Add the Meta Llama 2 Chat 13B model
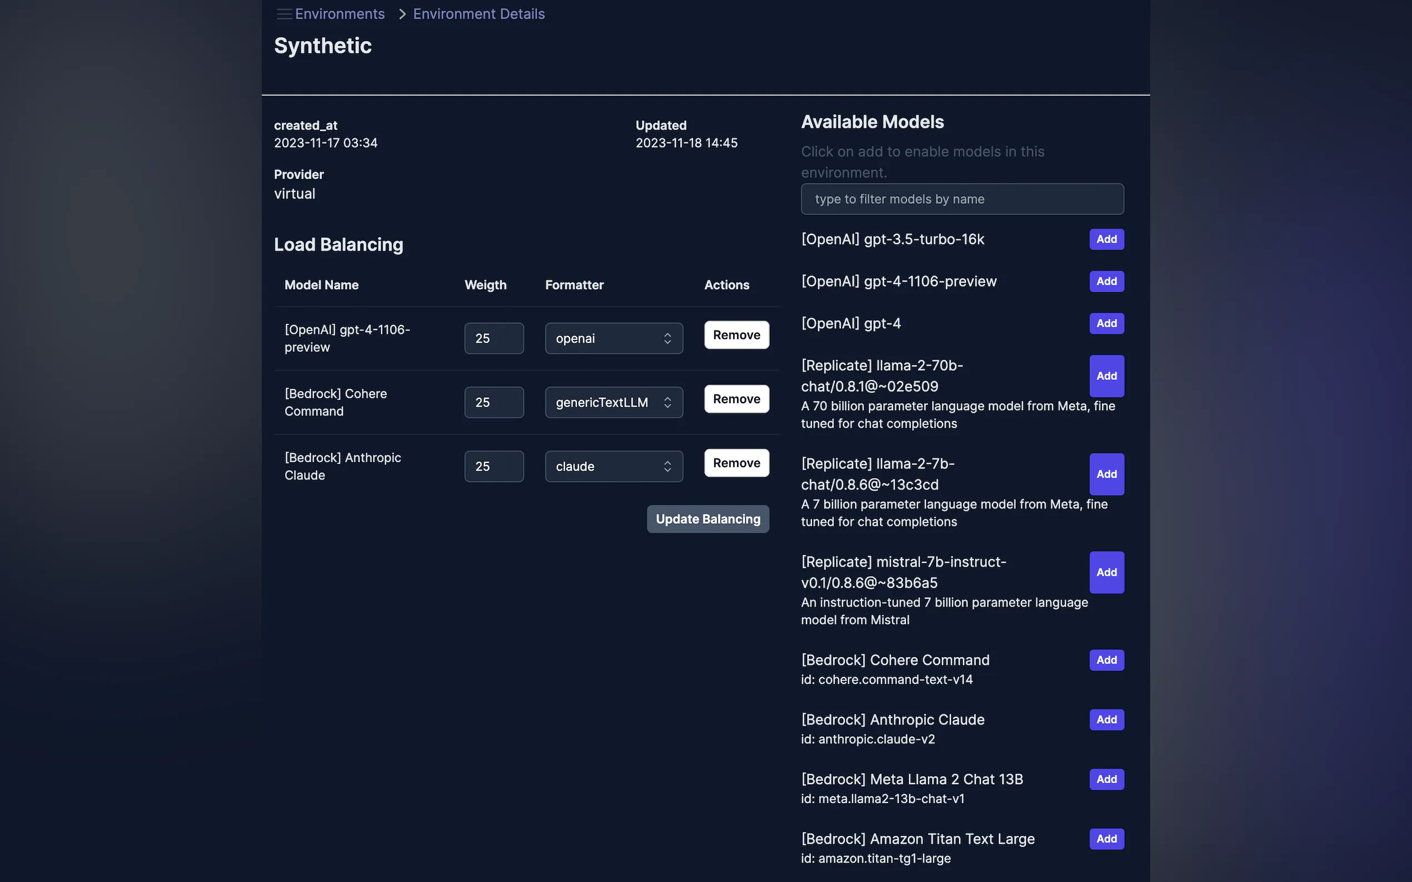This screenshot has width=1412, height=882. [1106, 779]
